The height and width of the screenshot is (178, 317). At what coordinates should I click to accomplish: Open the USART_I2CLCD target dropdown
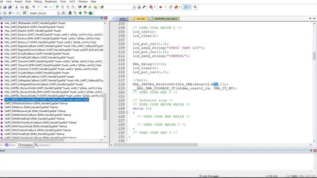pyautogui.click(x=58, y=13)
